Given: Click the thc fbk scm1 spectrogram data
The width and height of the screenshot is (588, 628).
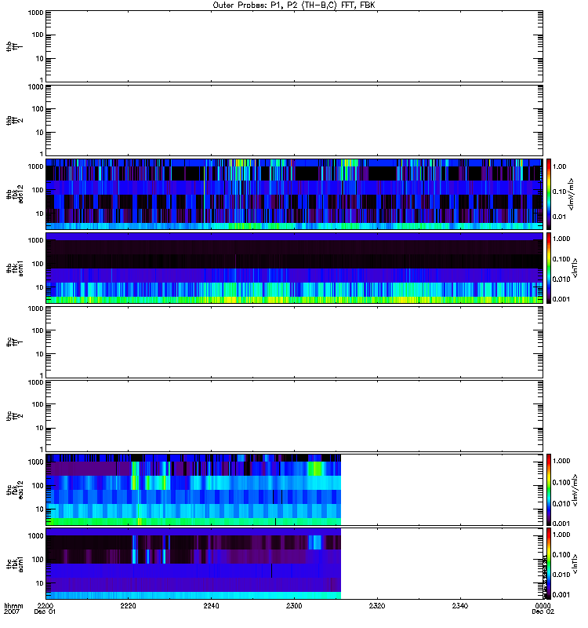Looking at the screenshot, I should point(194,564).
